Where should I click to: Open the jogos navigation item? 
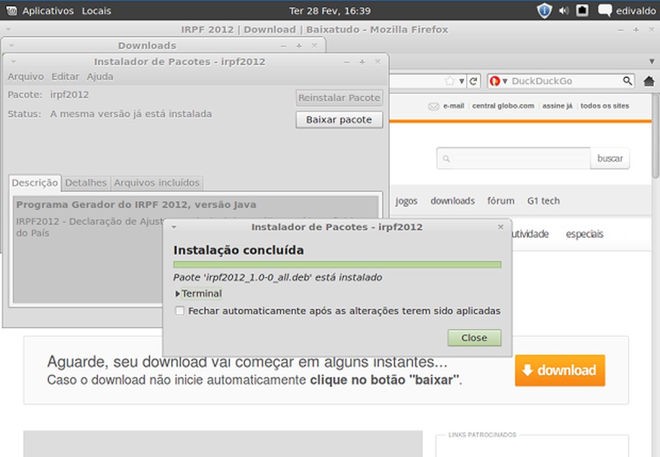(x=406, y=201)
